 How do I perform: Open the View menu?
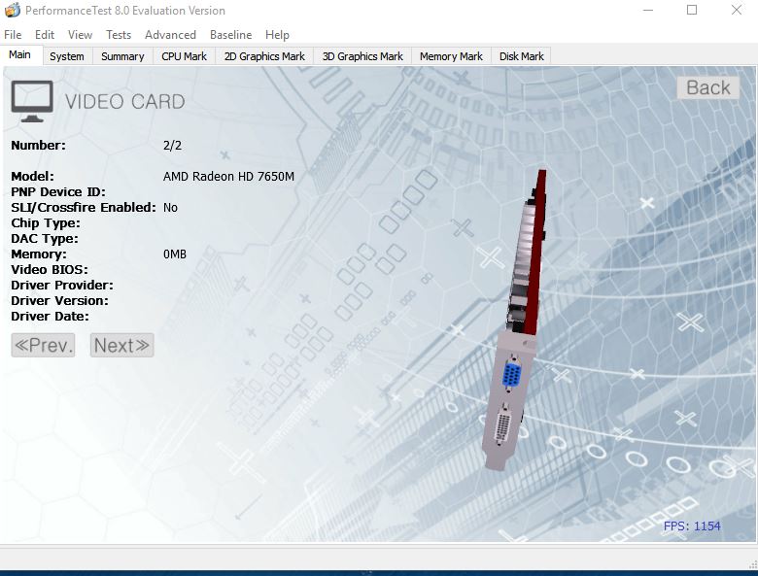[80, 35]
